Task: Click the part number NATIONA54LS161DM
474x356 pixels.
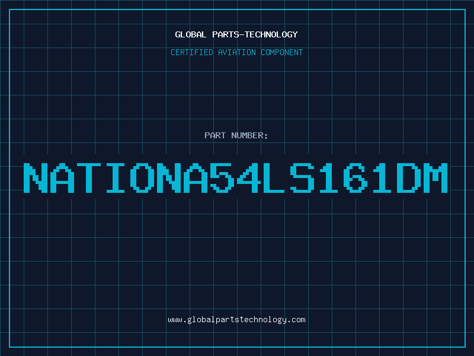Action: (x=235, y=178)
